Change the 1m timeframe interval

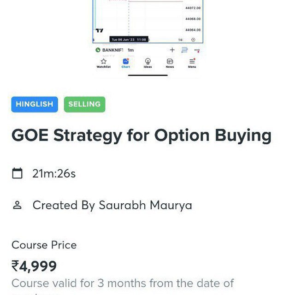(x=130, y=50)
